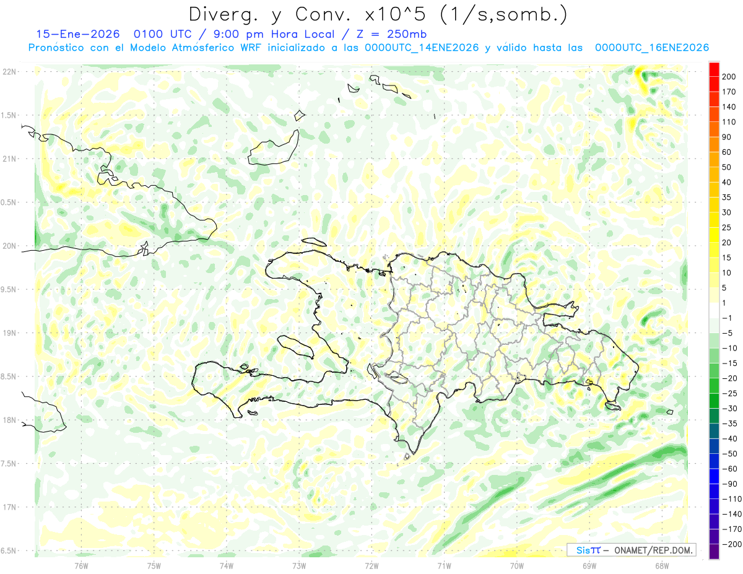Click the 18N latitude label
Viewport: 743px width, 574px height.
[9, 420]
